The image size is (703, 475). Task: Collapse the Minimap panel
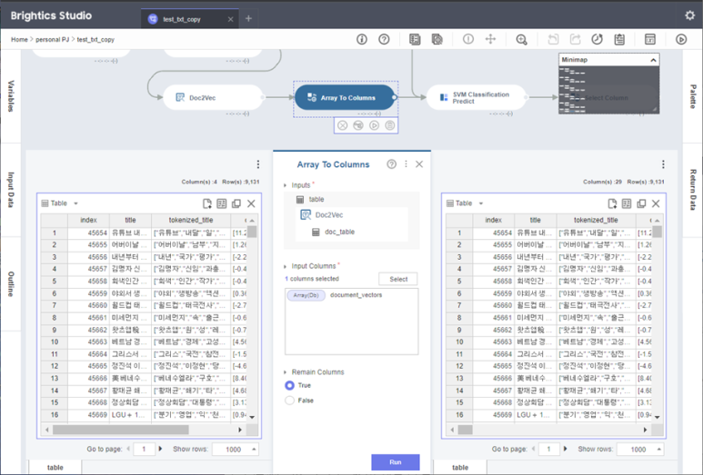[x=653, y=60]
